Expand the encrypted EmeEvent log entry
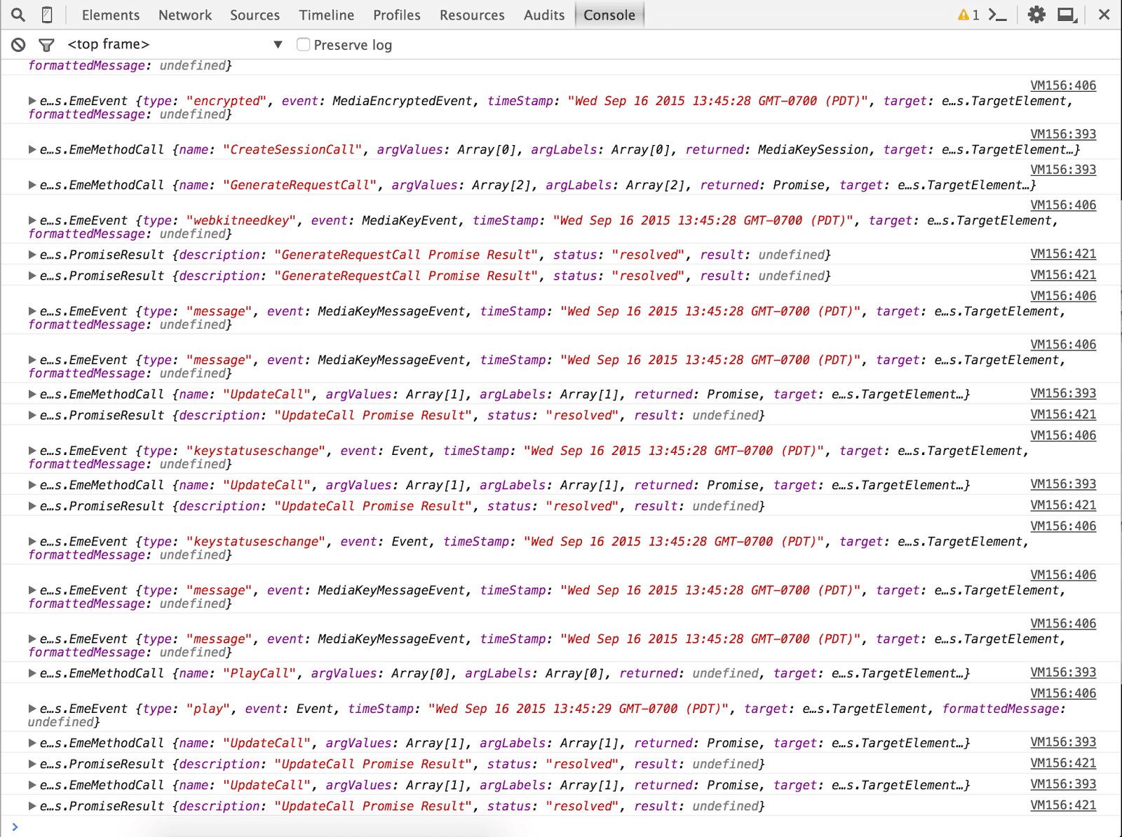 tap(31, 101)
